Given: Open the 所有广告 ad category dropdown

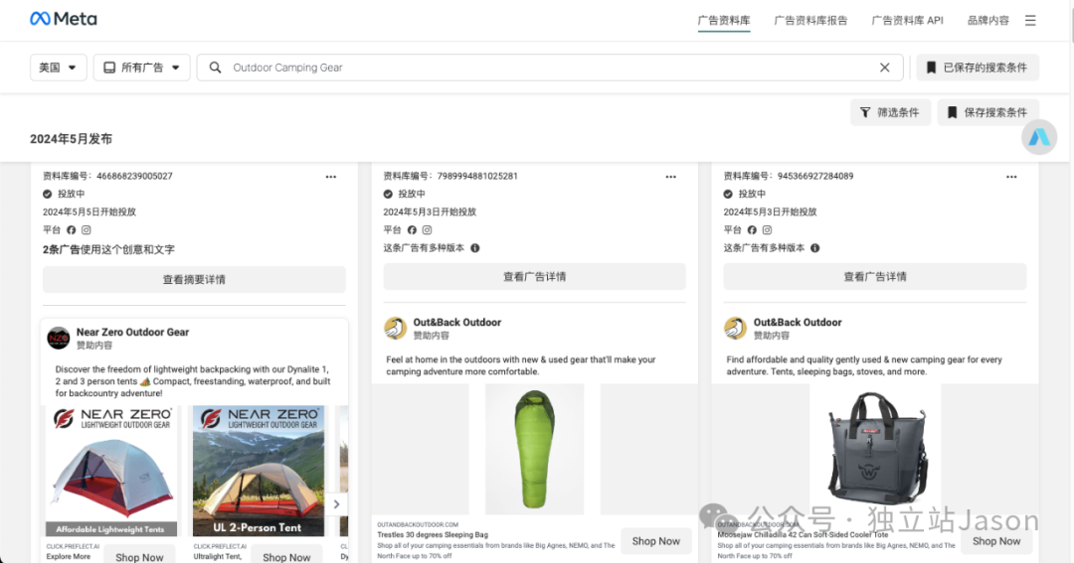Looking at the screenshot, I should [x=142, y=68].
